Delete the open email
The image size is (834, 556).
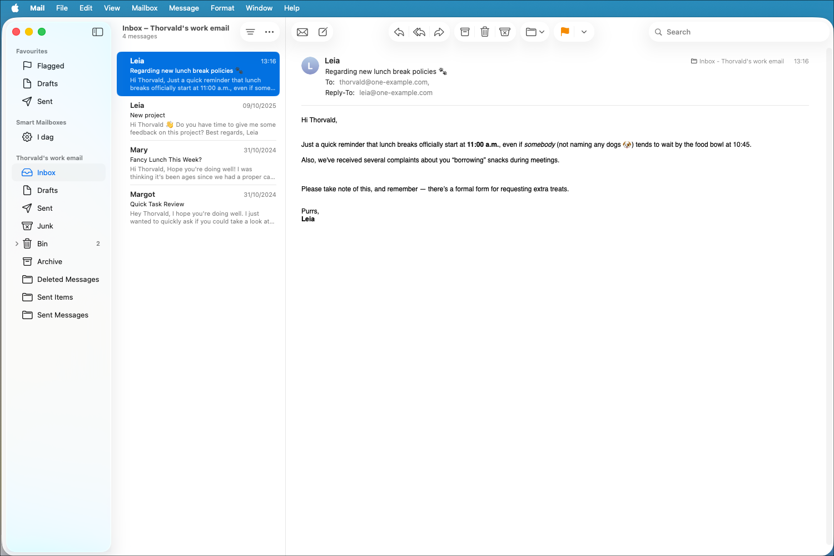click(x=484, y=32)
